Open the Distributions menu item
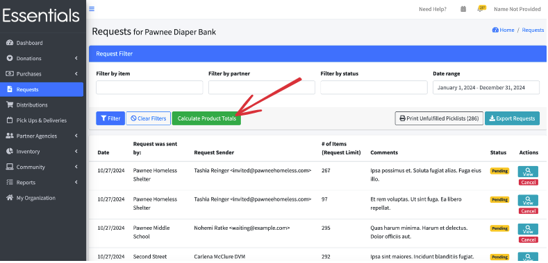The height and width of the screenshot is (263, 548). (x=42, y=105)
